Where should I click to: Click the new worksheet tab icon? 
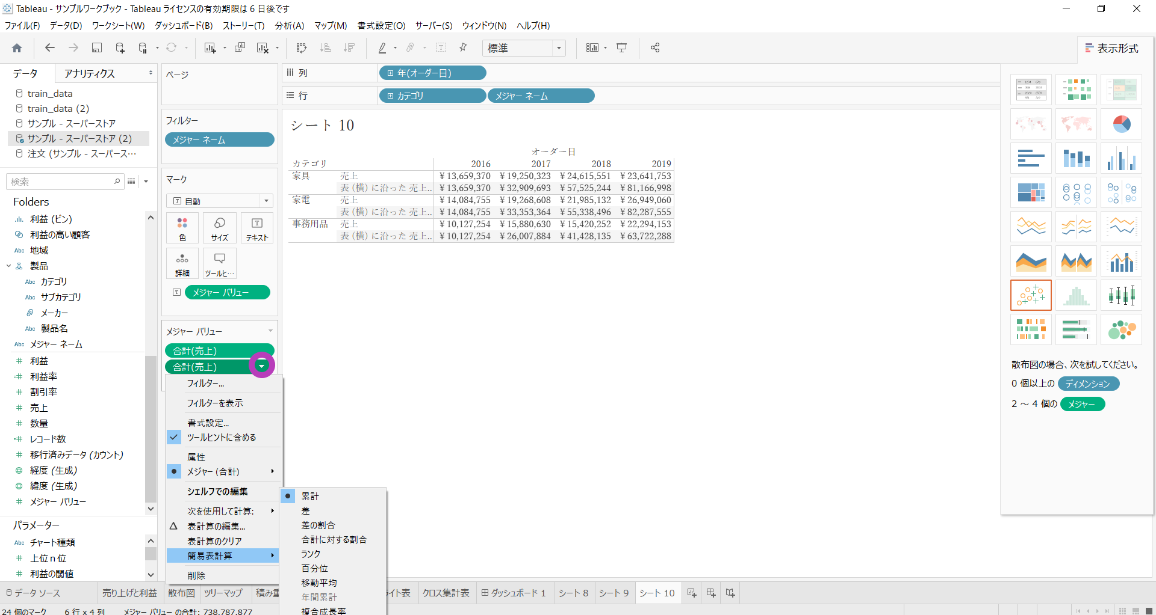692,593
